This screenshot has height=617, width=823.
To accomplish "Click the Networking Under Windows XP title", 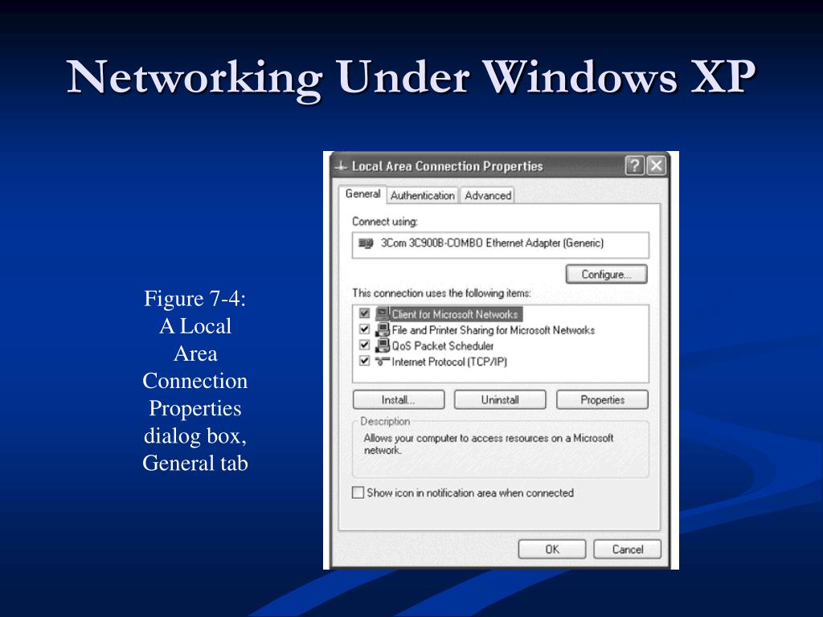I will [411, 77].
